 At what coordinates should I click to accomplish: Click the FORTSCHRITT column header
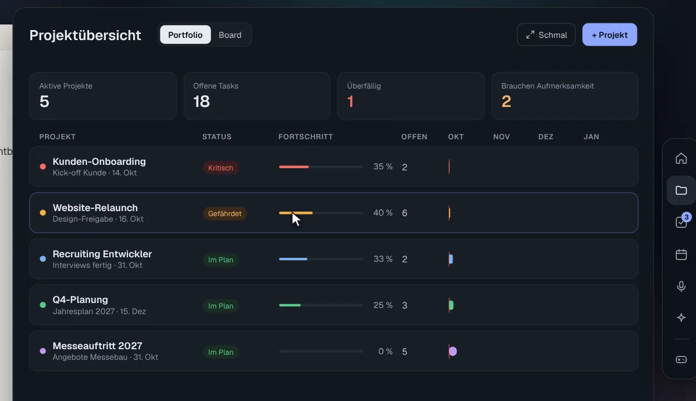click(x=306, y=136)
